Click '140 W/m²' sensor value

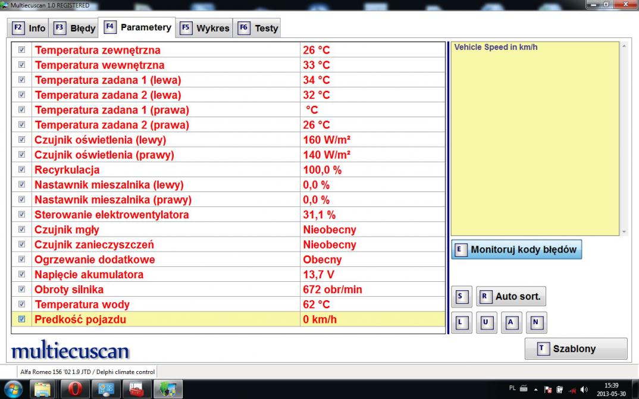pyautogui.click(x=327, y=155)
